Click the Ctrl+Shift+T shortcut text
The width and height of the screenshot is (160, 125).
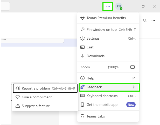coord(127,30)
